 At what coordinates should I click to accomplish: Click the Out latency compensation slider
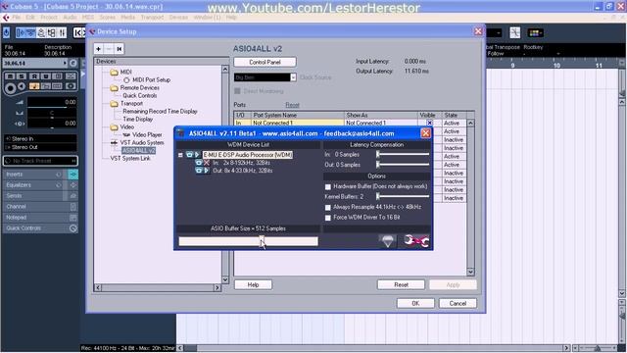403,165
